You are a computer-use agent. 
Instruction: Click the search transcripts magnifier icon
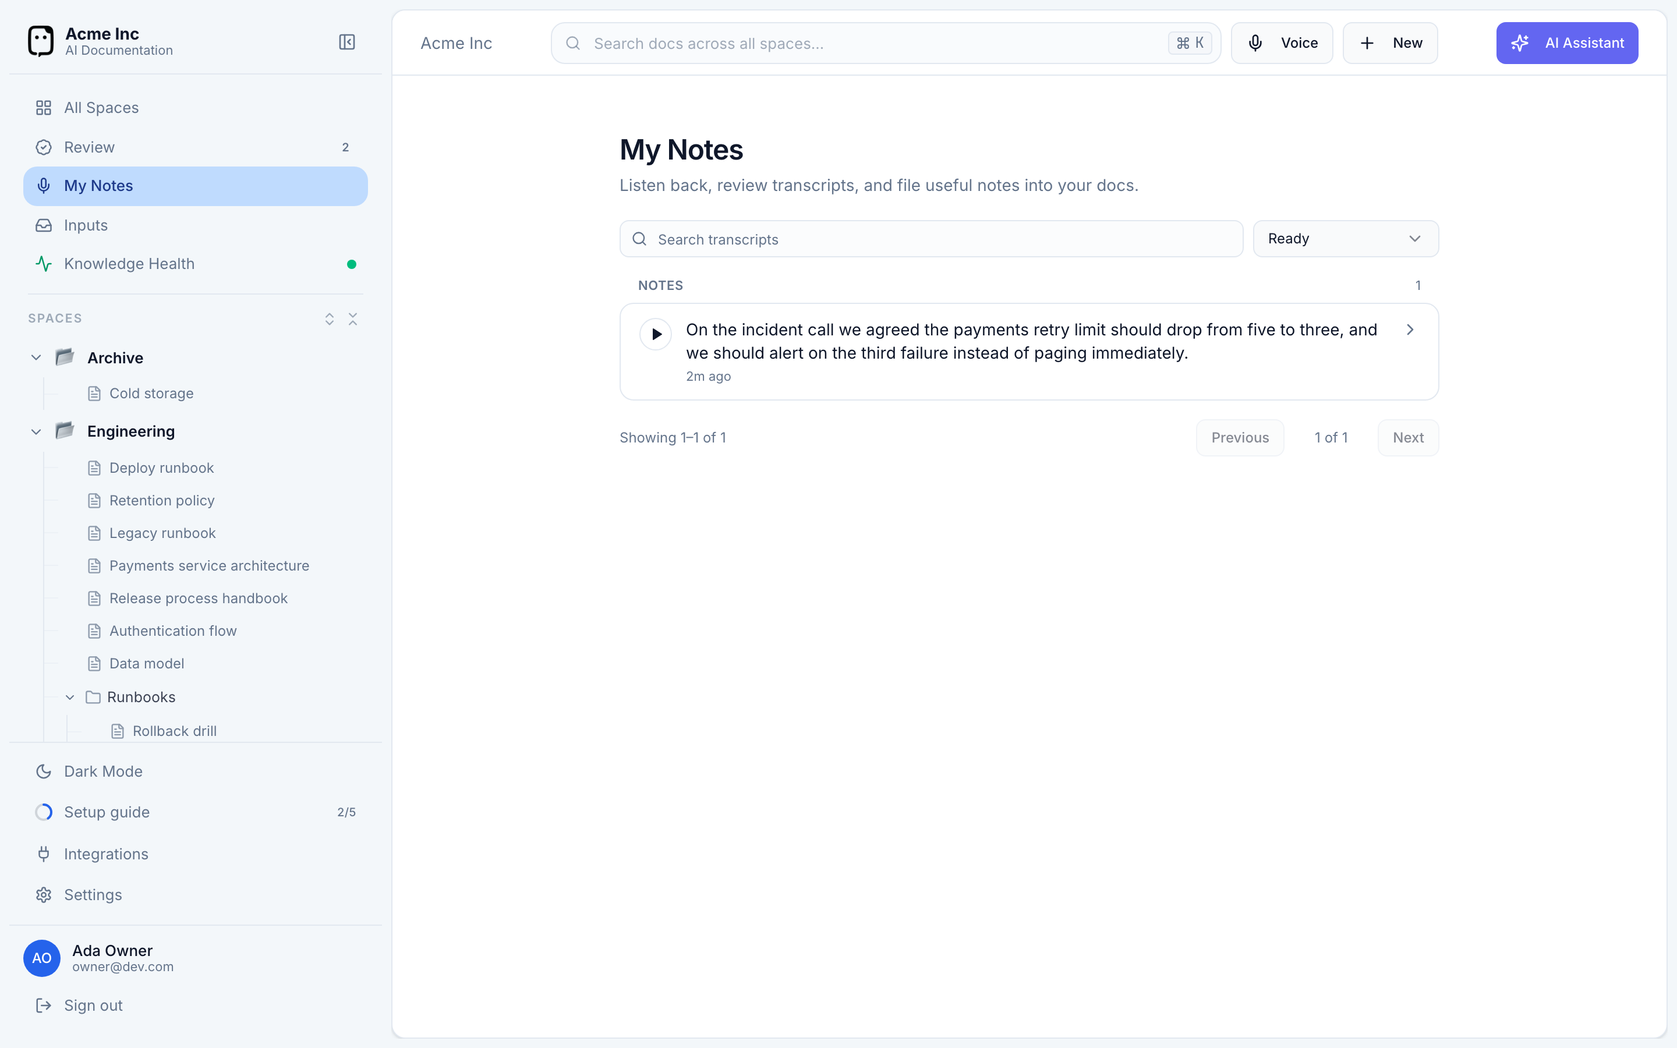coord(639,239)
